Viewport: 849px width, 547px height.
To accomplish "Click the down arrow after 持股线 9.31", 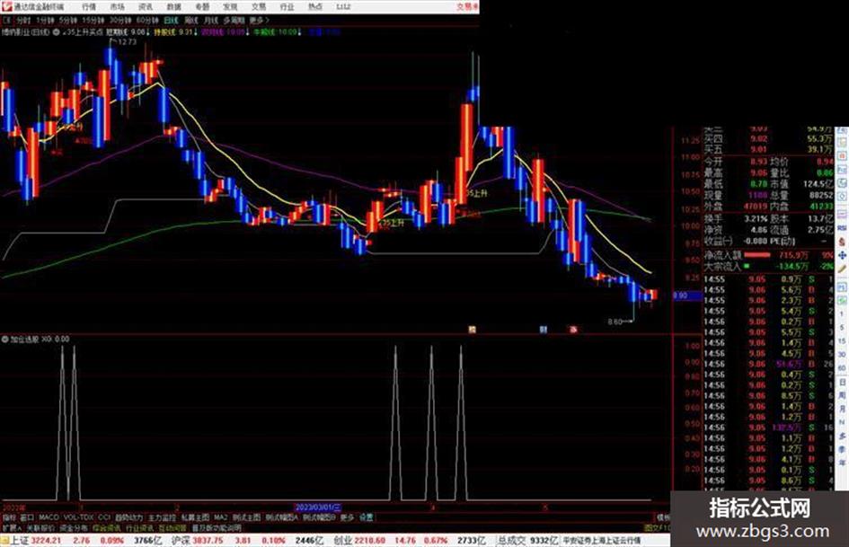I will click(x=196, y=32).
